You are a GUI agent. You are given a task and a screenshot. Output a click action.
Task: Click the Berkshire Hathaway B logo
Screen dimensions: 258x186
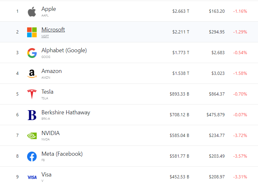pos(32,115)
